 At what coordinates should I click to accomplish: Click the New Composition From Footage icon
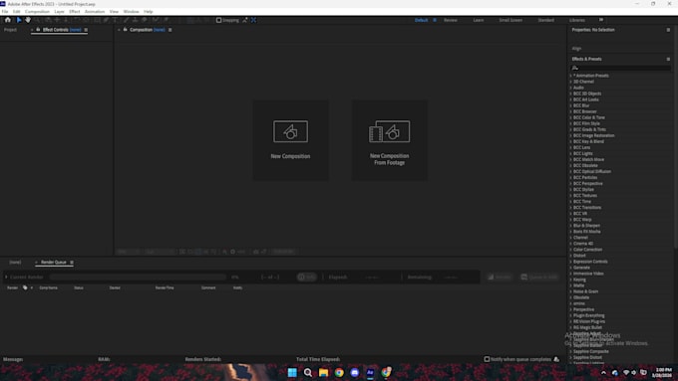389,131
